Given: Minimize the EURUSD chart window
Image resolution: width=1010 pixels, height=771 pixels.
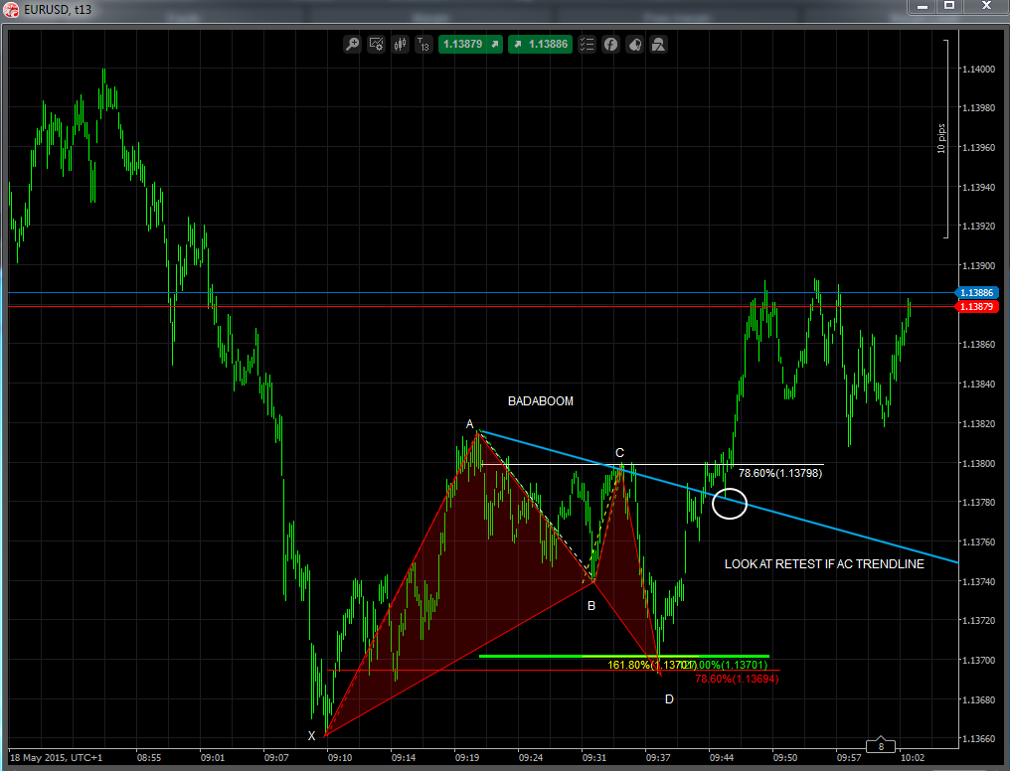Looking at the screenshot, I should (x=923, y=6).
